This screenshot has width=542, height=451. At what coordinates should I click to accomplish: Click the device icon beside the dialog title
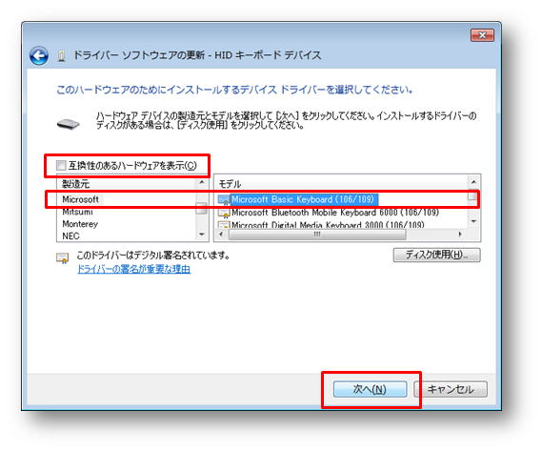61,55
